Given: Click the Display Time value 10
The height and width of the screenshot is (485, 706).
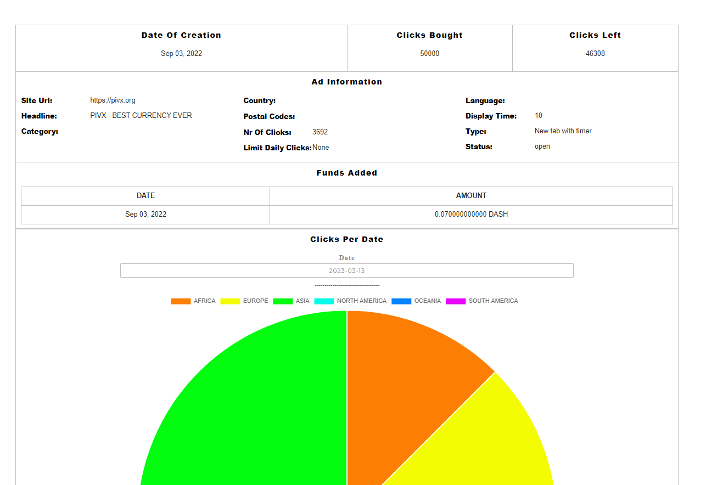Looking at the screenshot, I should (x=539, y=116).
